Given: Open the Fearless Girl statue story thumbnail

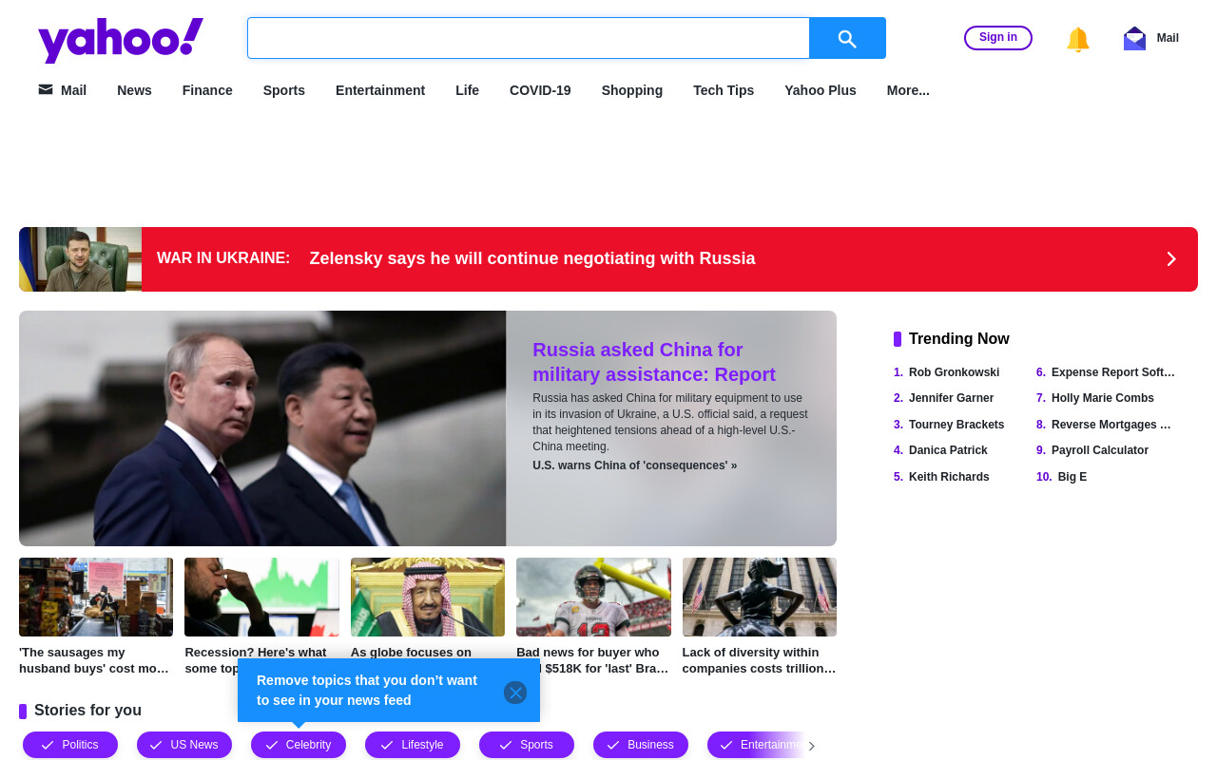Looking at the screenshot, I should coord(760,597).
